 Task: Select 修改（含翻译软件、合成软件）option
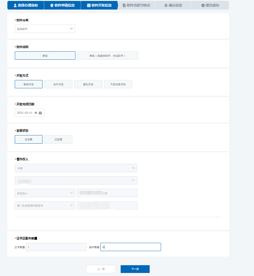108,56
